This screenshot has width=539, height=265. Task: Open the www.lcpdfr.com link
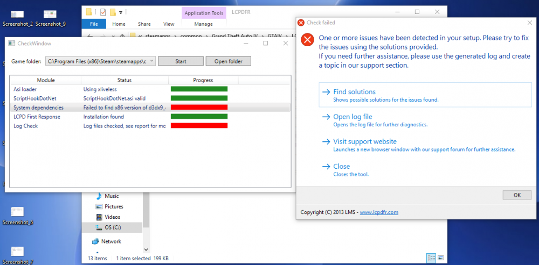point(379,212)
